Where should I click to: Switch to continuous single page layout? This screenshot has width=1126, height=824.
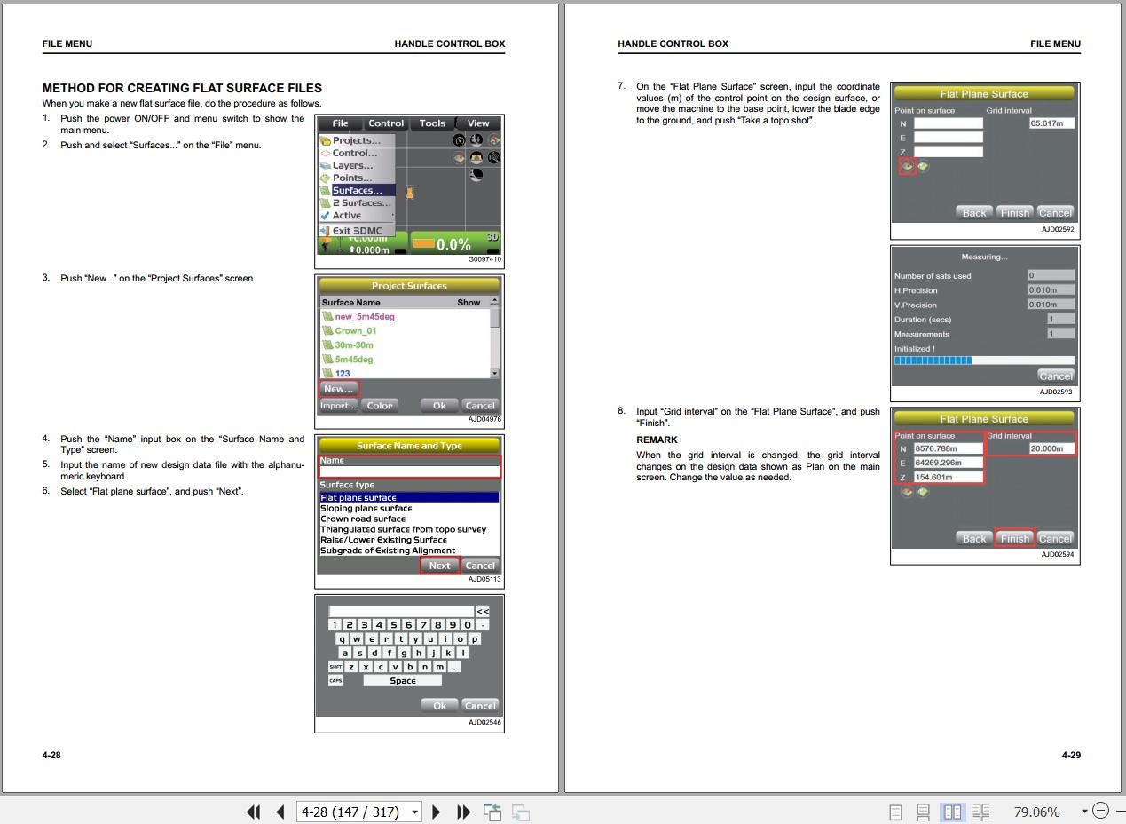point(924,812)
